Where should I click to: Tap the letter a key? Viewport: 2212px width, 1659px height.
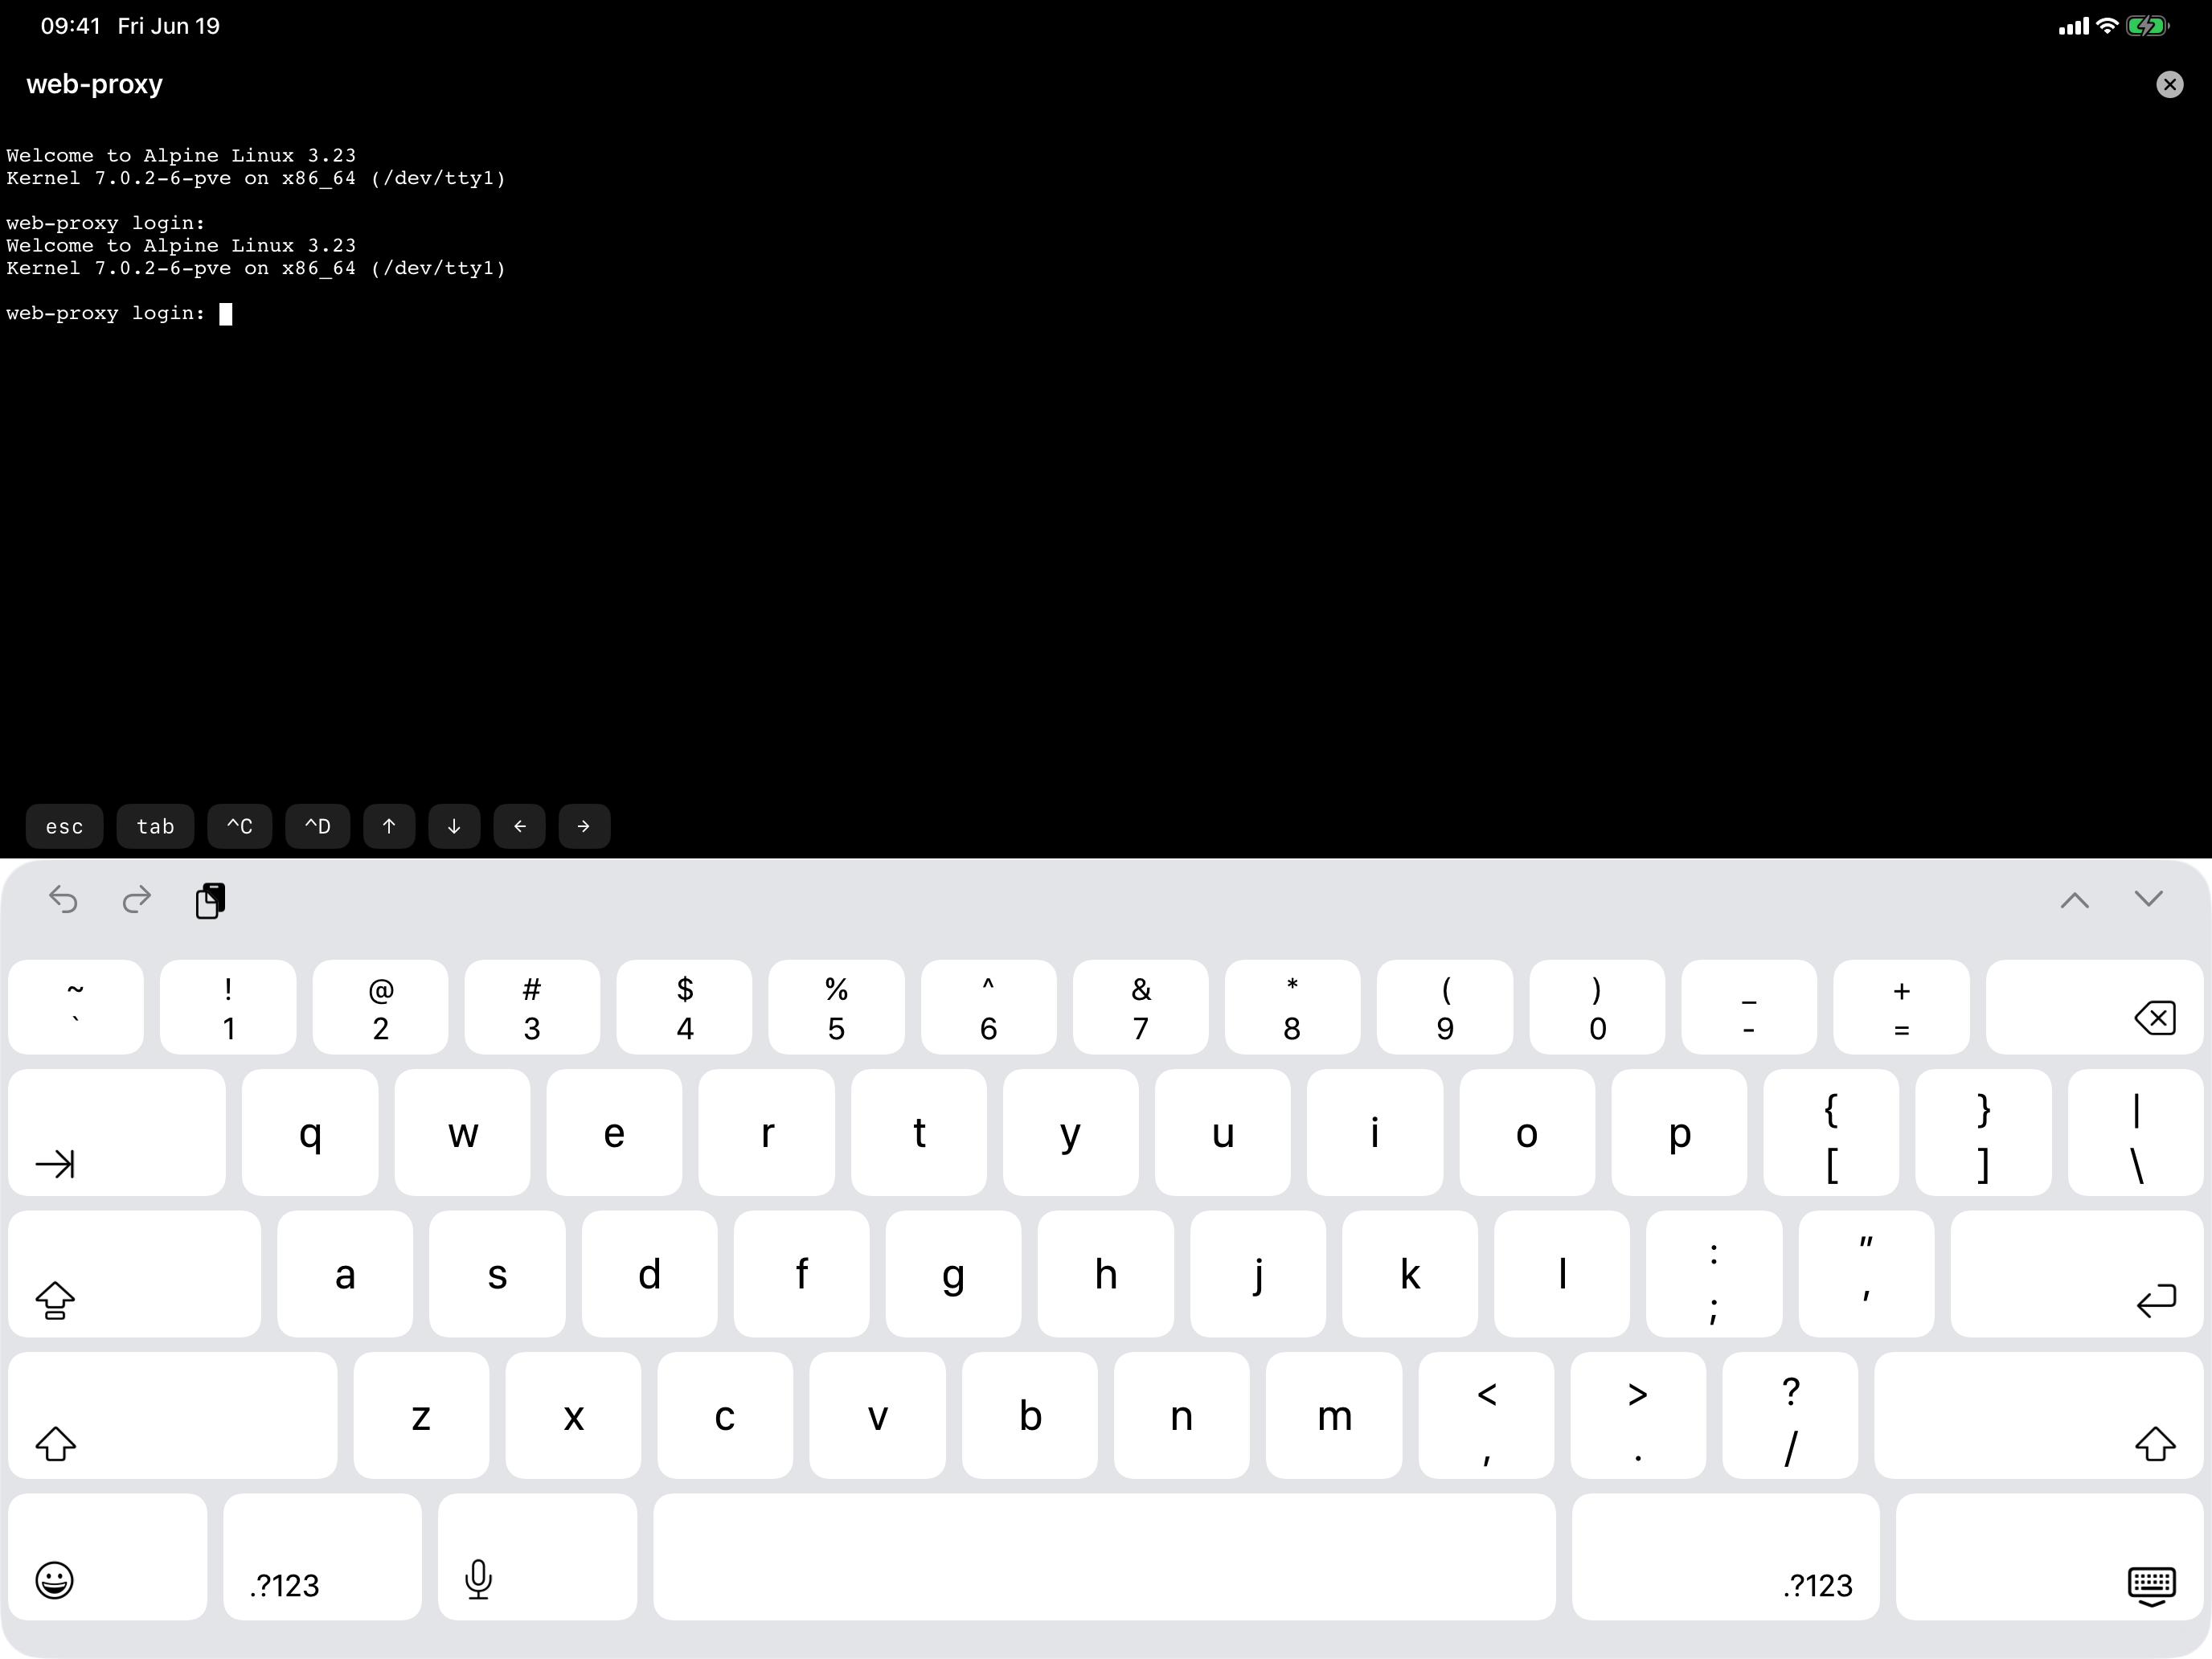coord(345,1273)
